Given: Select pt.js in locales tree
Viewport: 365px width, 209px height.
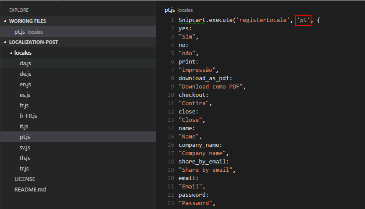Looking at the screenshot, I should (78, 137).
